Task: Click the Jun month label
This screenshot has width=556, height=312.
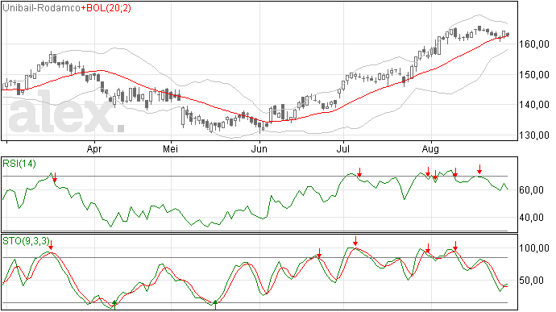Action: pos(259,148)
